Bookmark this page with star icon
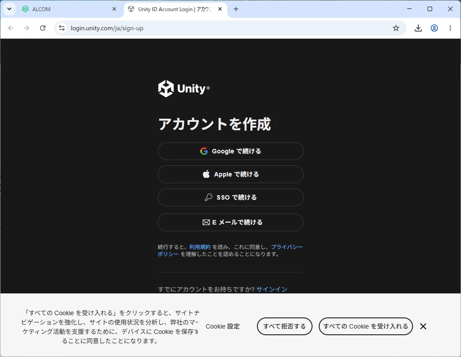This screenshot has width=461, height=357. 396,28
